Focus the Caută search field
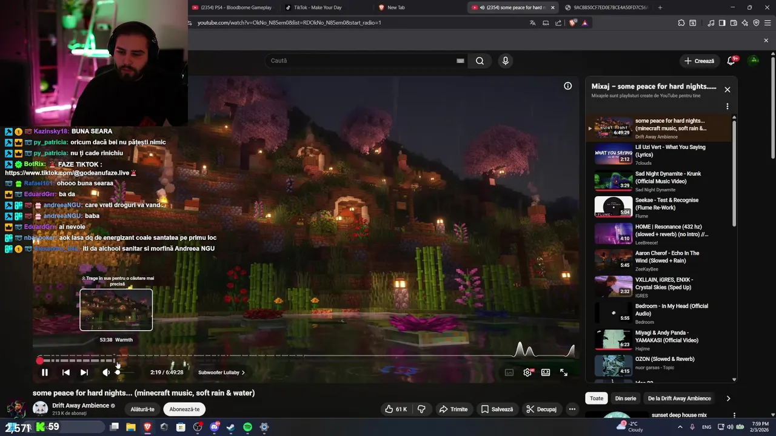 (x=361, y=61)
